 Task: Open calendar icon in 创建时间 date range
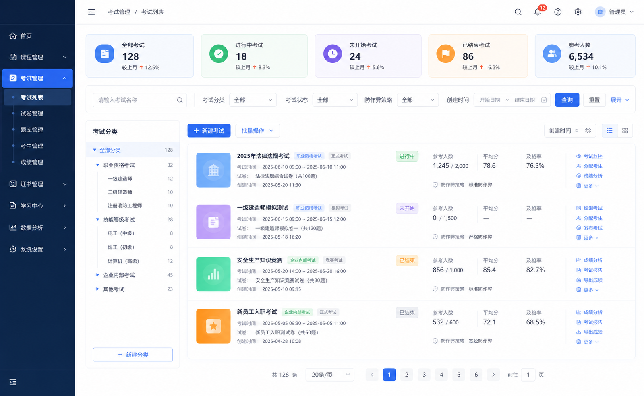(544, 100)
